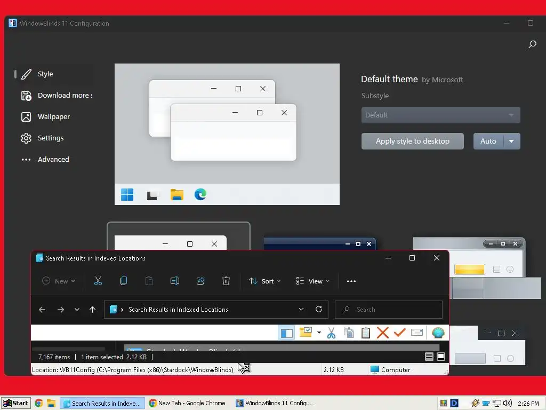Switch to large icons view in status bar
Viewport: 546px width, 410px height.
(441, 357)
